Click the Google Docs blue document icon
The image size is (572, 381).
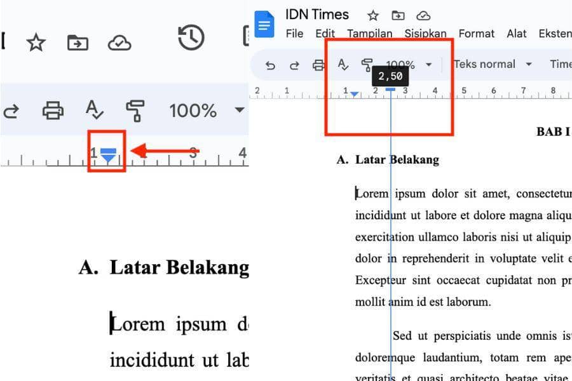pyautogui.click(x=264, y=23)
